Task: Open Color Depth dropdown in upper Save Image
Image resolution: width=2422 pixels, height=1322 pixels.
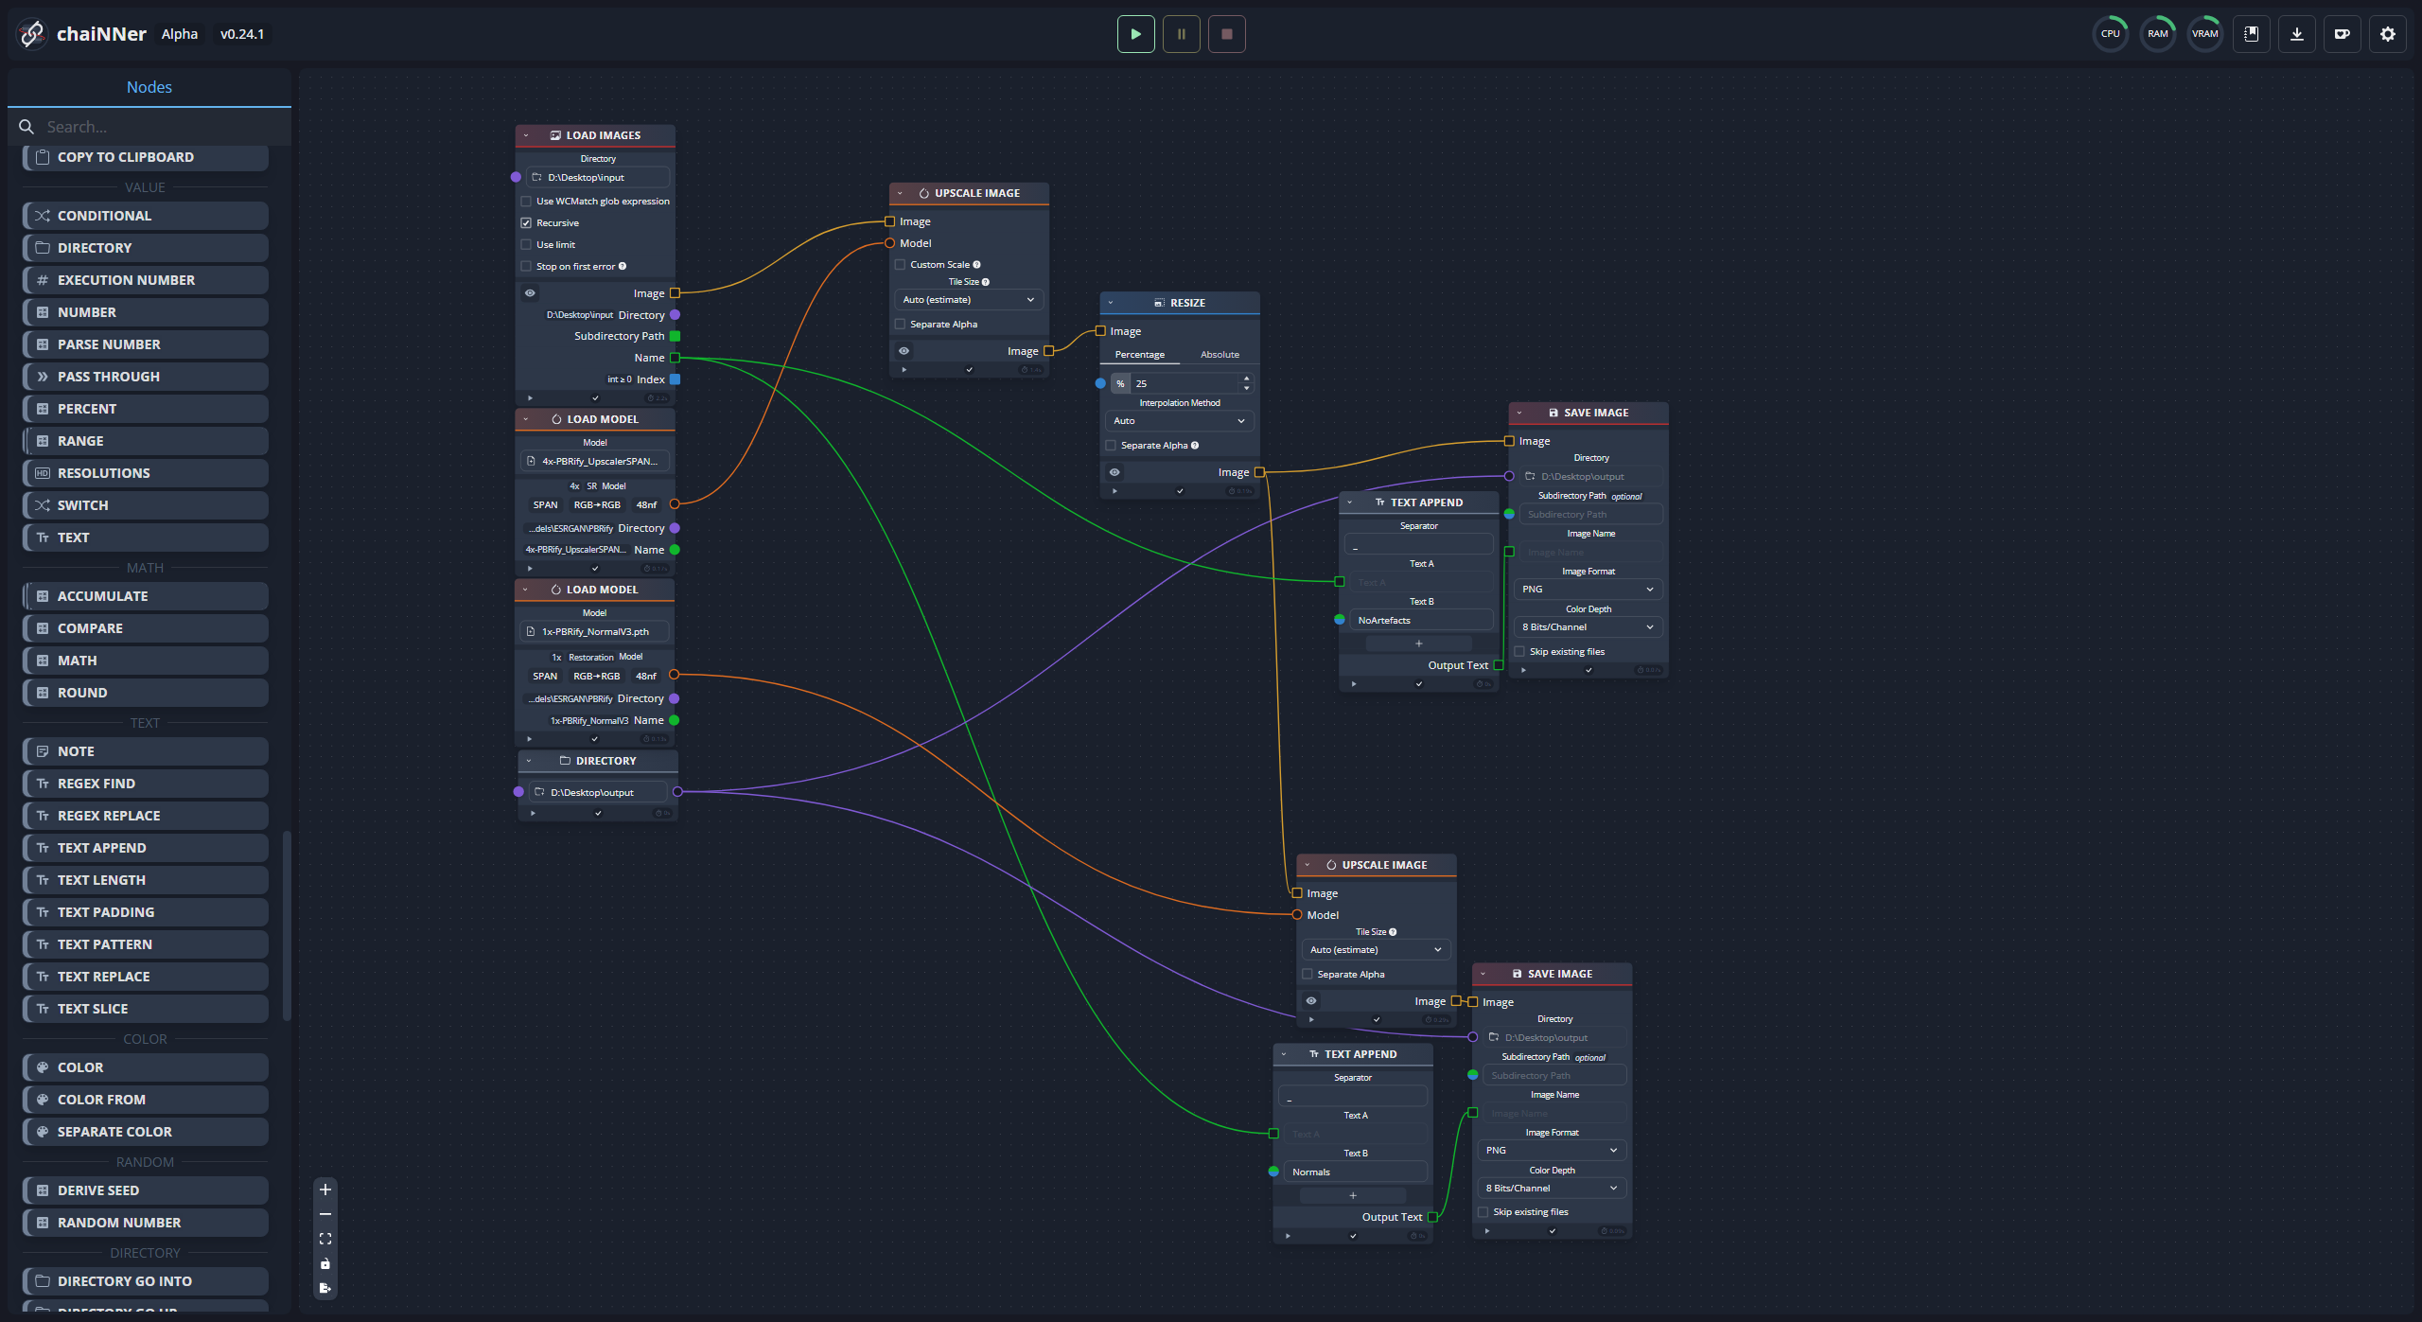Action: pos(1588,627)
